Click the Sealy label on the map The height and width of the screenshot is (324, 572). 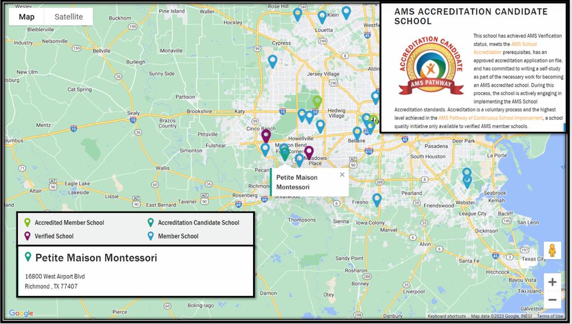pyautogui.click(x=133, y=113)
